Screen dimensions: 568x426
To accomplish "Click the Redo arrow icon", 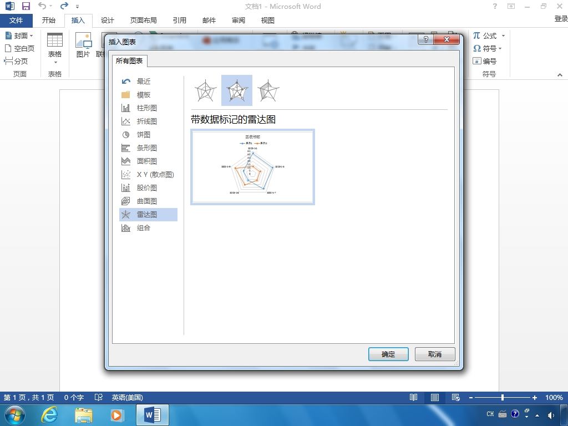I will pos(64,6).
